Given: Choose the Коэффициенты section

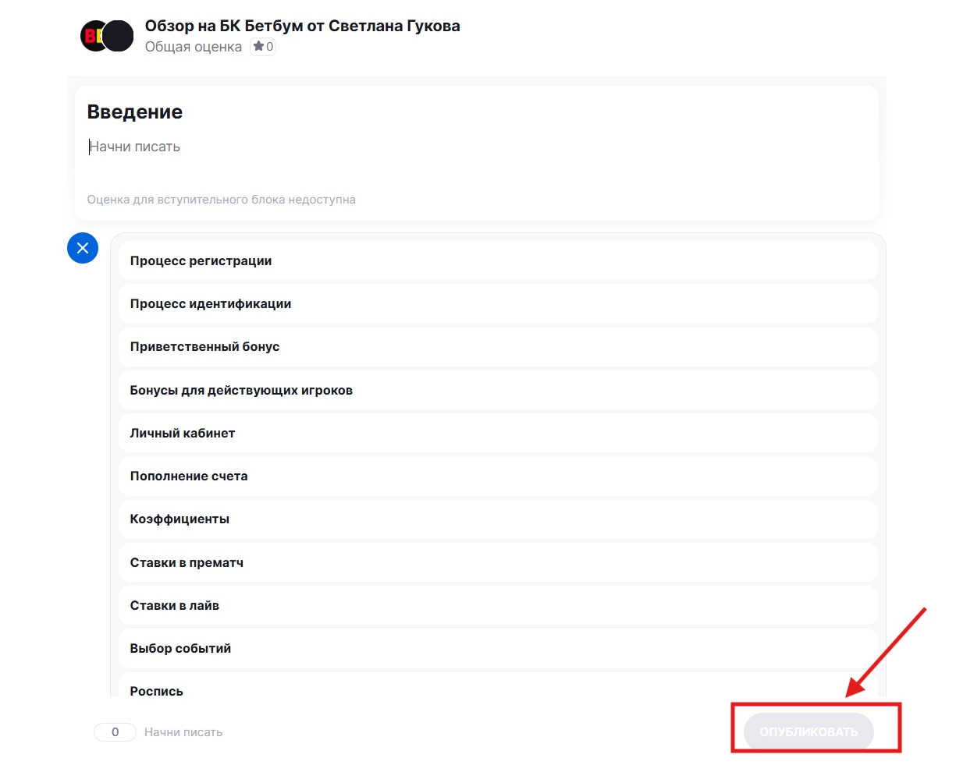Looking at the screenshot, I should (498, 519).
